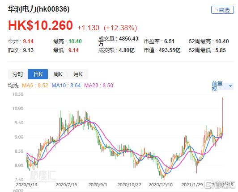Click 成交量 value 4856.43万
Image resolution: width=238 pixels, height=192 pixels.
118,41
